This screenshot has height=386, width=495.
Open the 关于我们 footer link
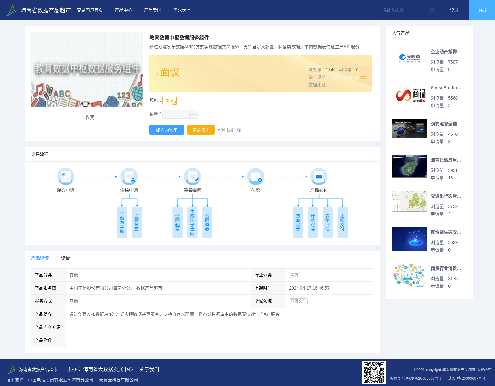pos(149,369)
